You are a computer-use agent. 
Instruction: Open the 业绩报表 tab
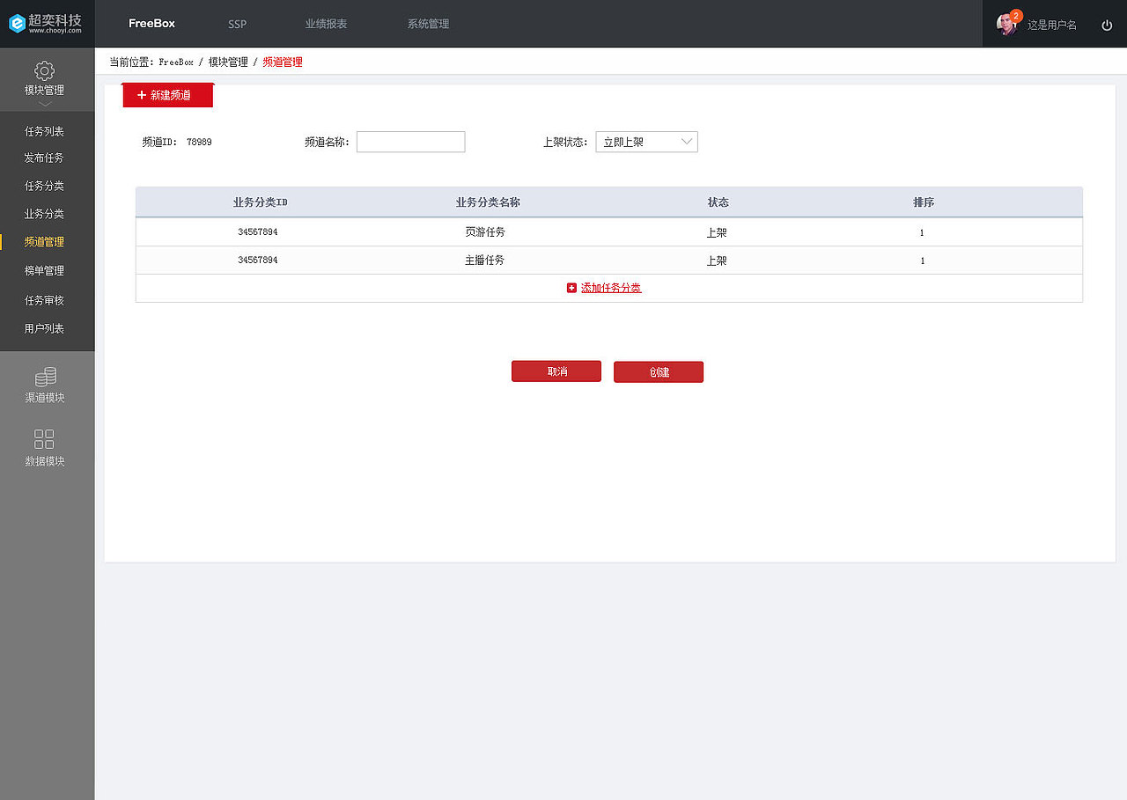[x=326, y=24]
